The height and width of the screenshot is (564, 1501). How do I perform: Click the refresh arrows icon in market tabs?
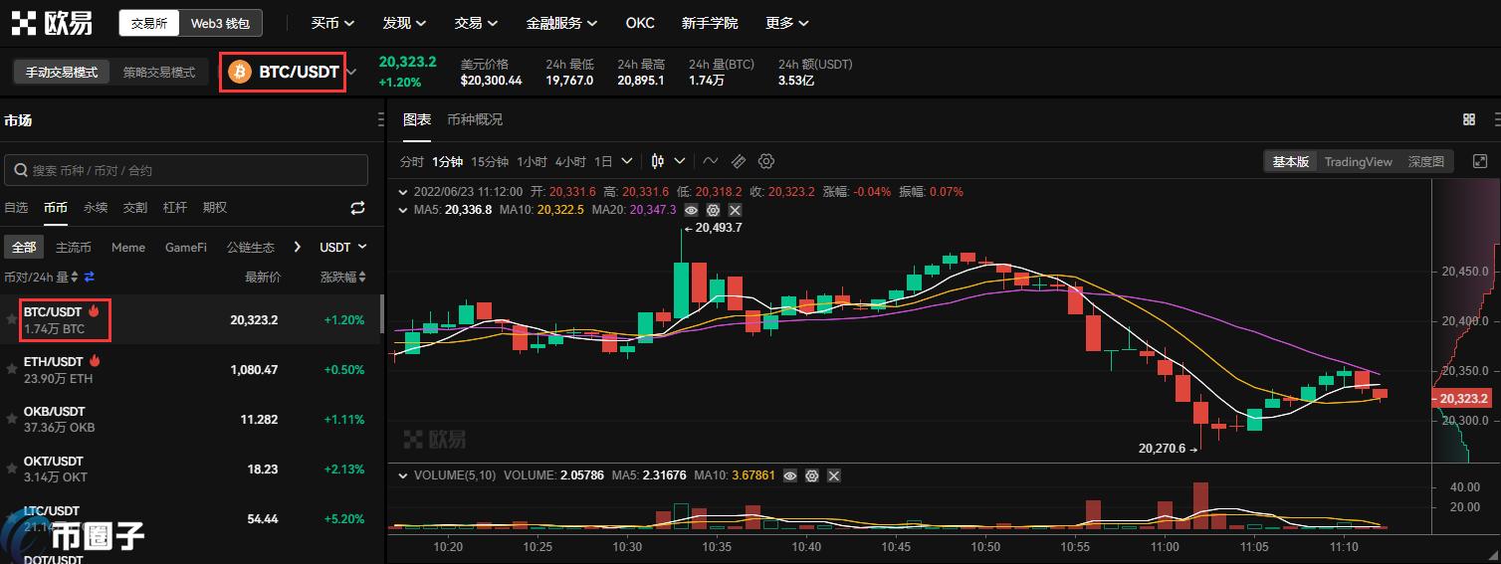(x=357, y=208)
